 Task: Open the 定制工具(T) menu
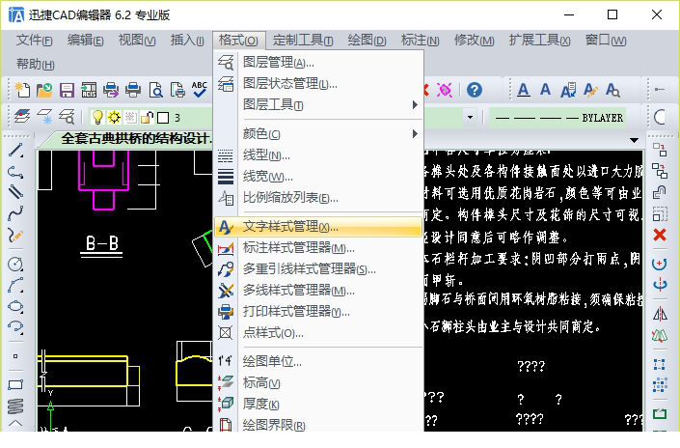coord(303,41)
